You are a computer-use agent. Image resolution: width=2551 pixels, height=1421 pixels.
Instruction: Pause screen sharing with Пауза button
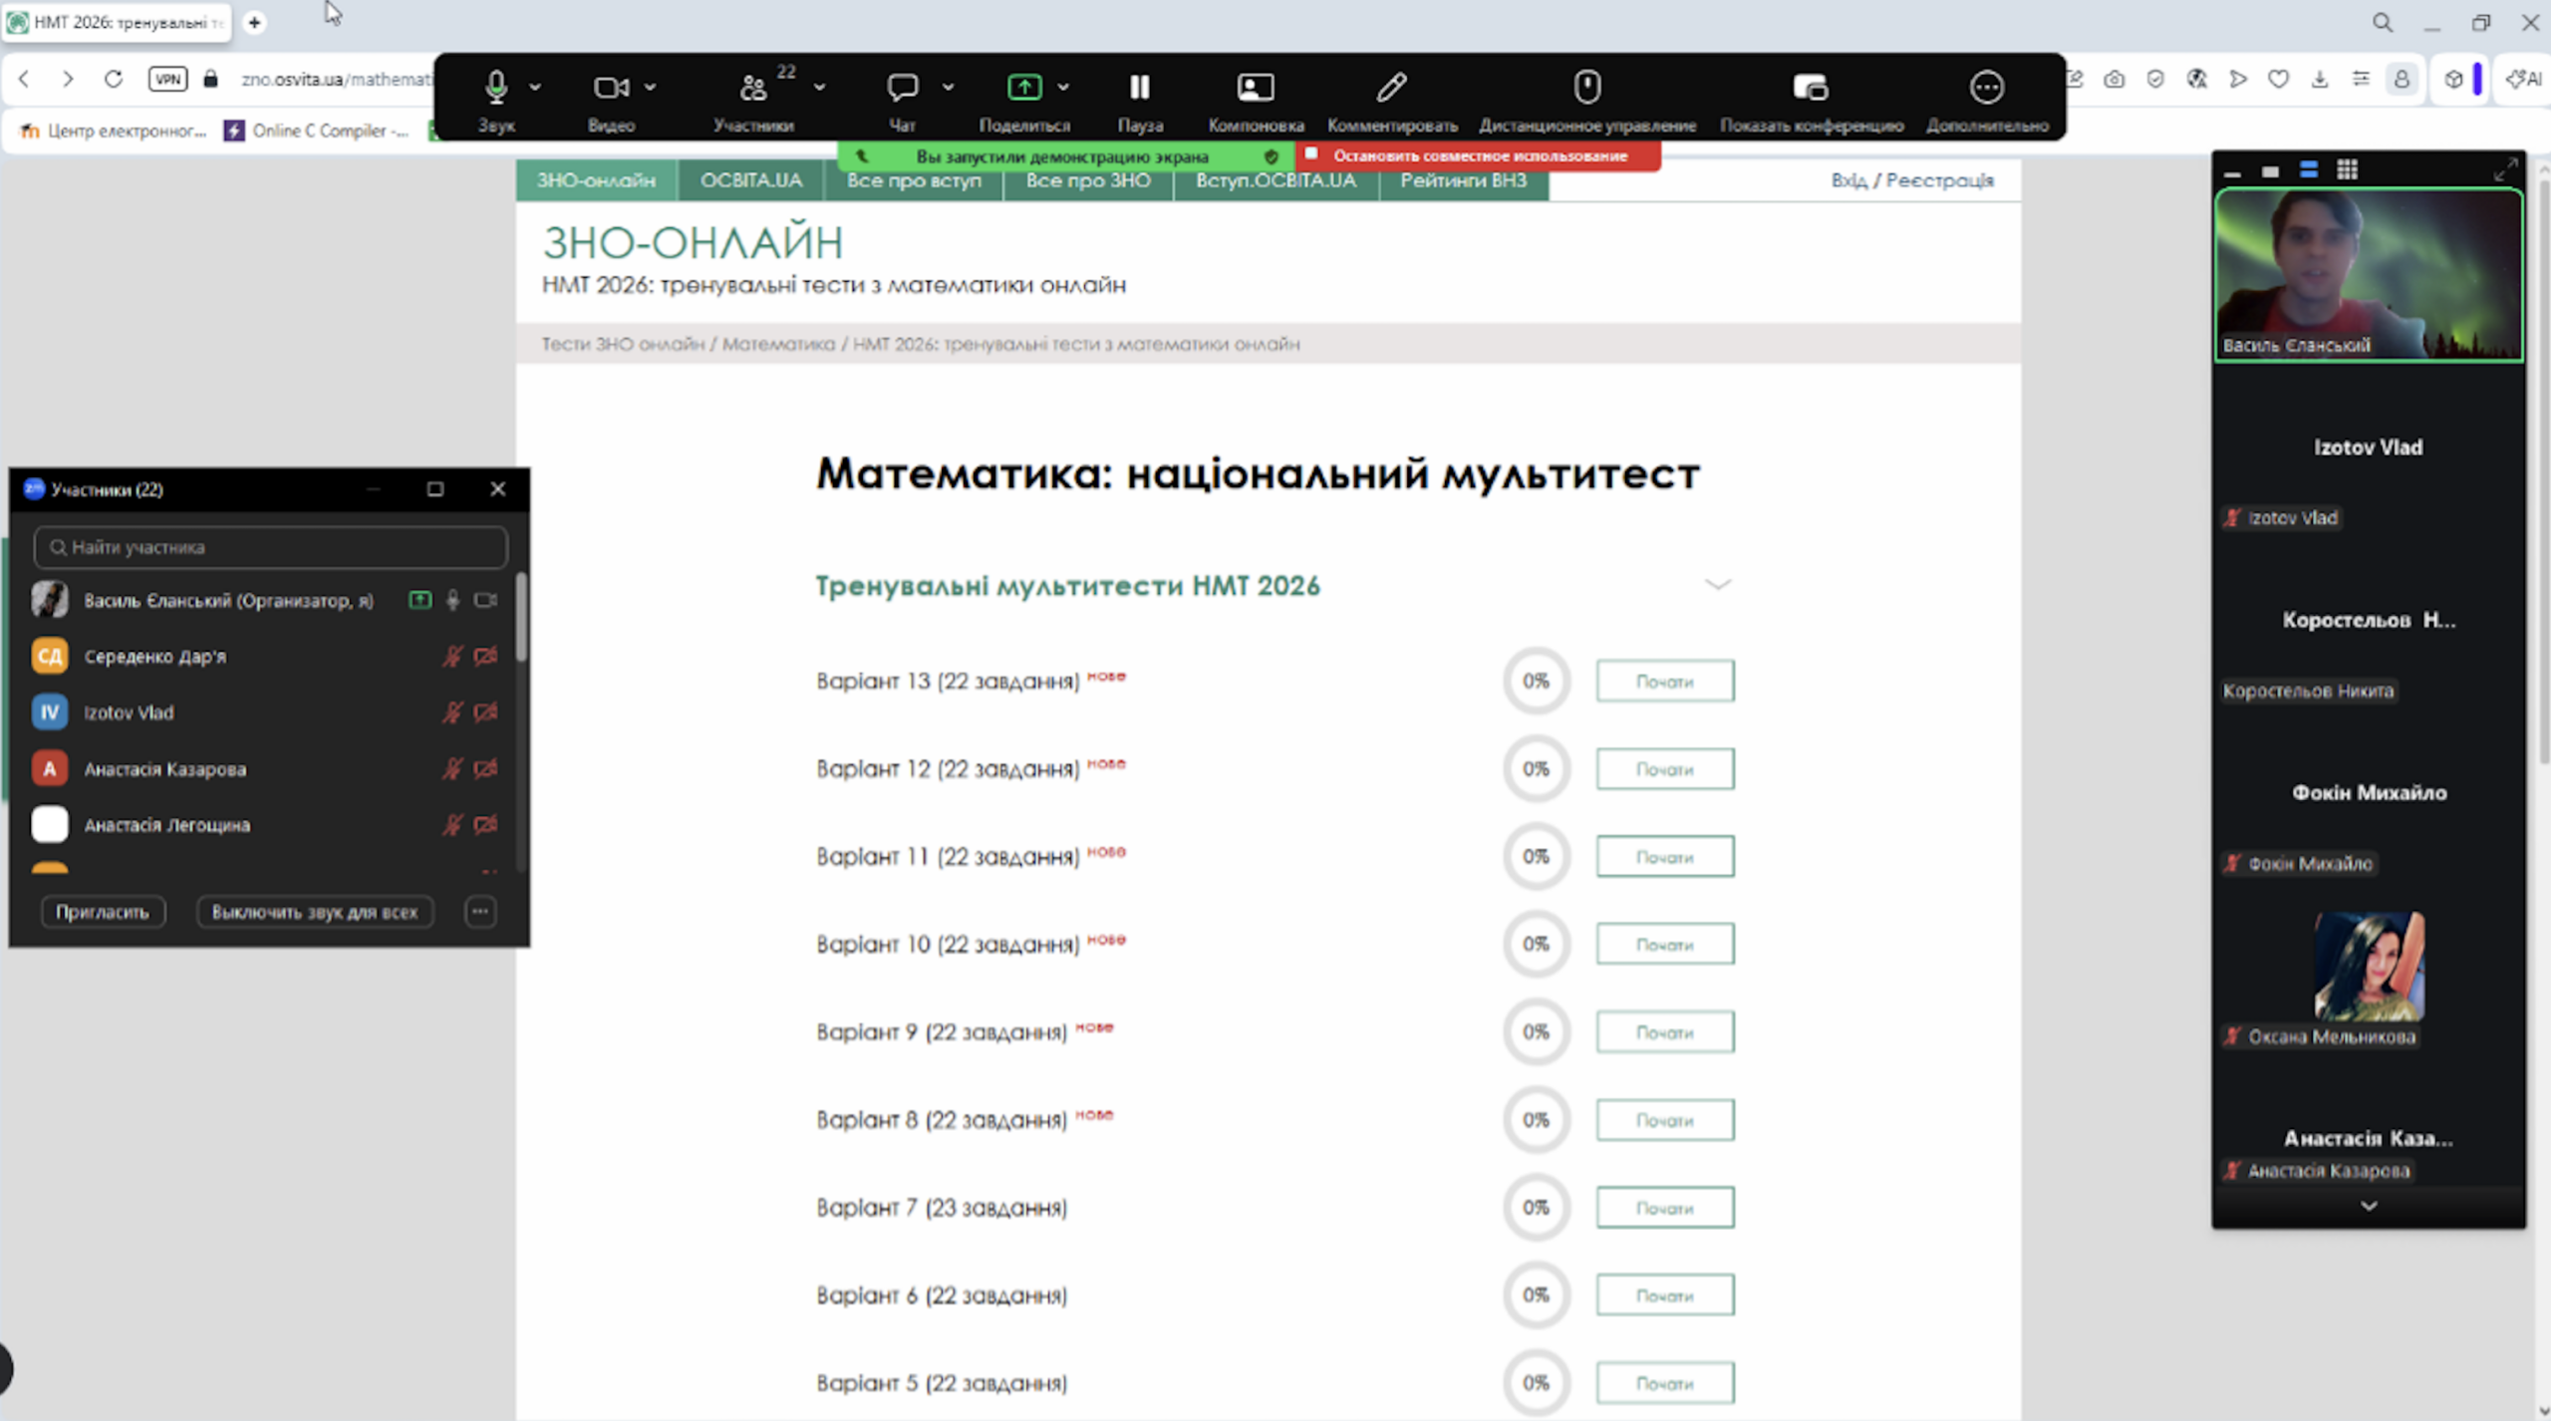point(1139,88)
